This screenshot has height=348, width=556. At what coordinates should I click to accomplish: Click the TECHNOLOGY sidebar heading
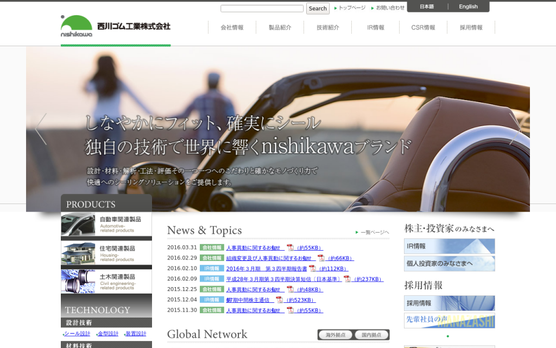pos(98,310)
